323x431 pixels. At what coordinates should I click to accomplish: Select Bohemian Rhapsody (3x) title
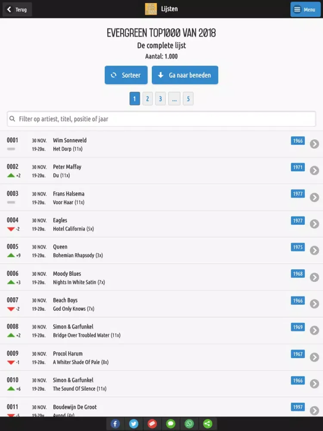click(78, 255)
